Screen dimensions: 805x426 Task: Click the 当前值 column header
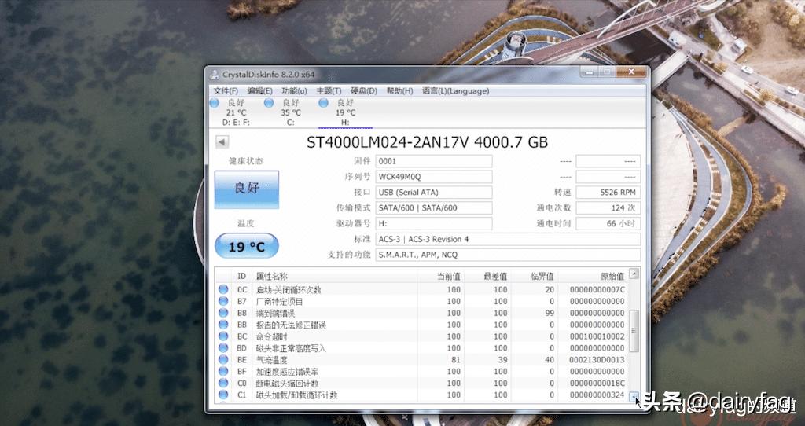tap(441, 277)
